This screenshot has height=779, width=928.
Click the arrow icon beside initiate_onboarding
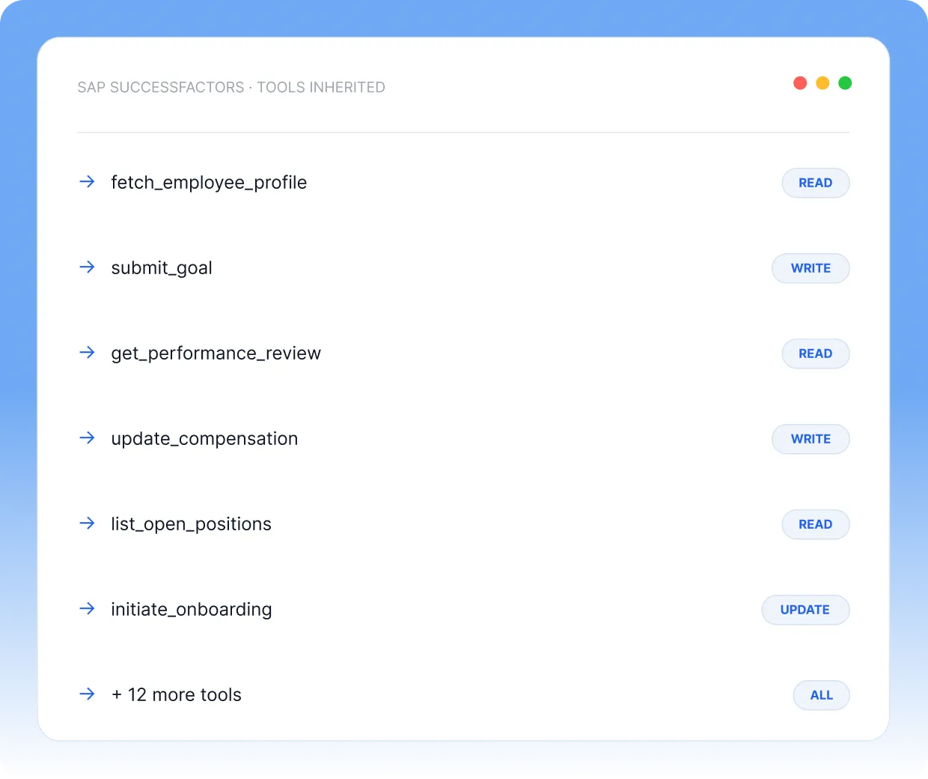pyautogui.click(x=87, y=608)
